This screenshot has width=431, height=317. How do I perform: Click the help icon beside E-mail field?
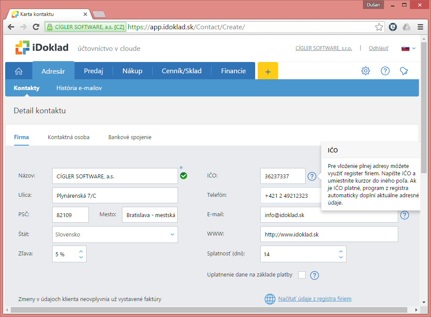404,215
